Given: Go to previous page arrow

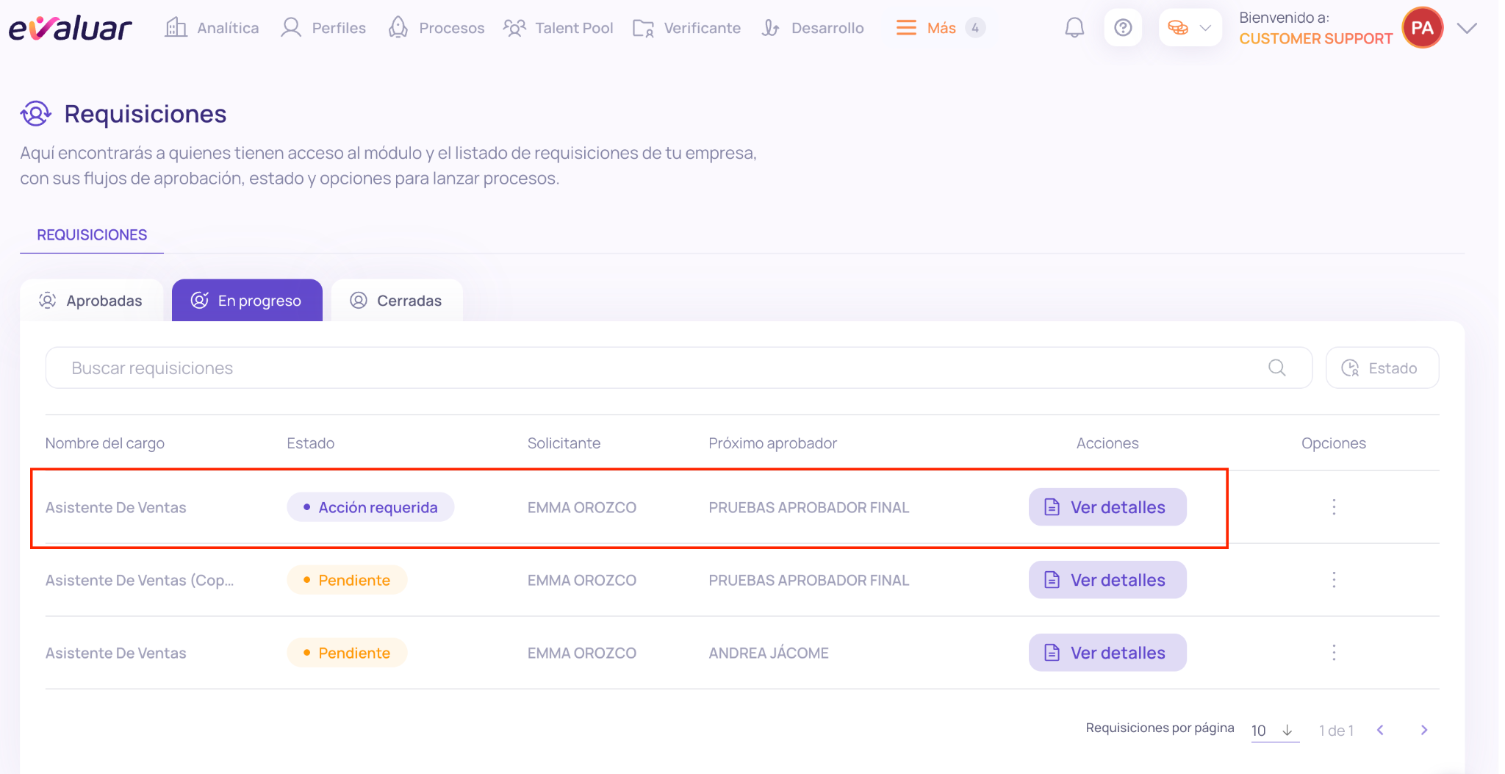Looking at the screenshot, I should pos(1380,730).
